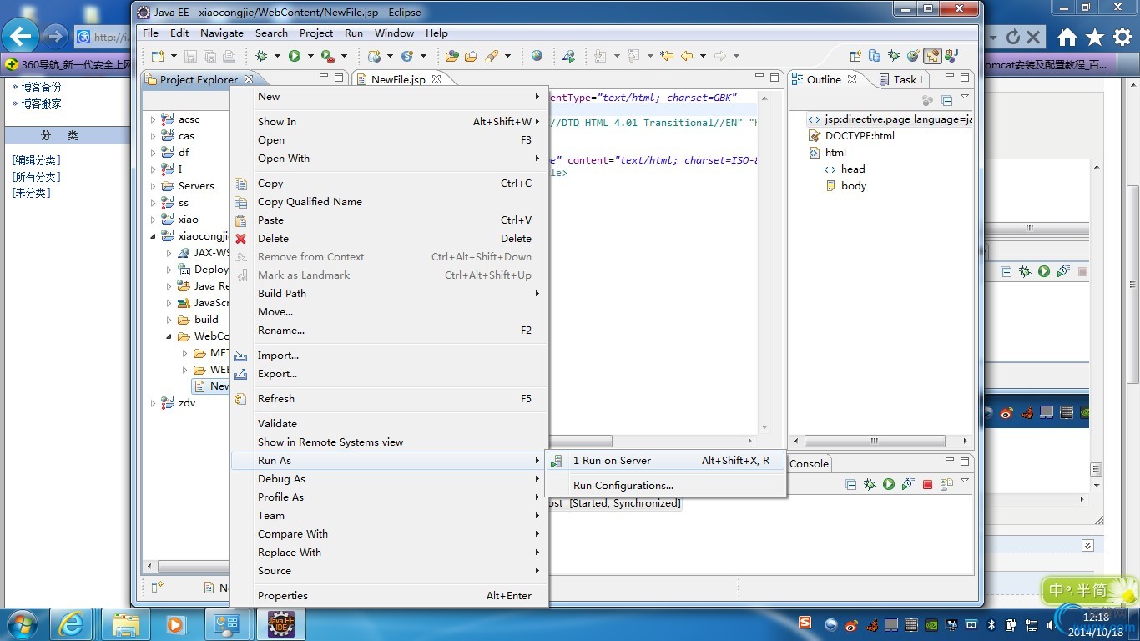Select Run Configurations... in the submenu
1140x641 pixels.
(665, 486)
